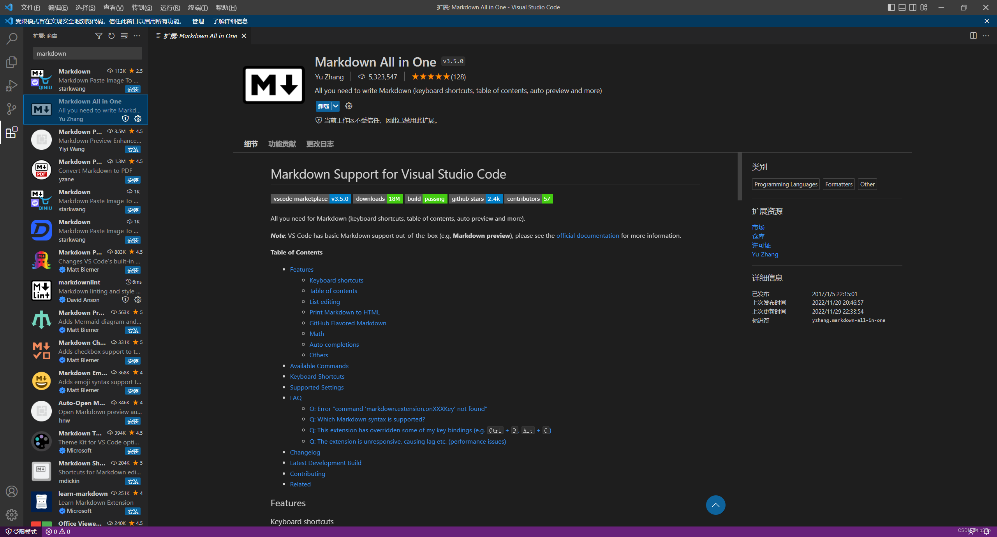Click the 卸载 uninstall button
This screenshot has height=537, width=997.
(x=323, y=106)
